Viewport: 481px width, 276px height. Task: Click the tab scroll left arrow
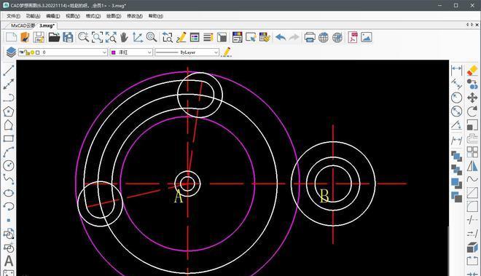[x=467, y=25]
